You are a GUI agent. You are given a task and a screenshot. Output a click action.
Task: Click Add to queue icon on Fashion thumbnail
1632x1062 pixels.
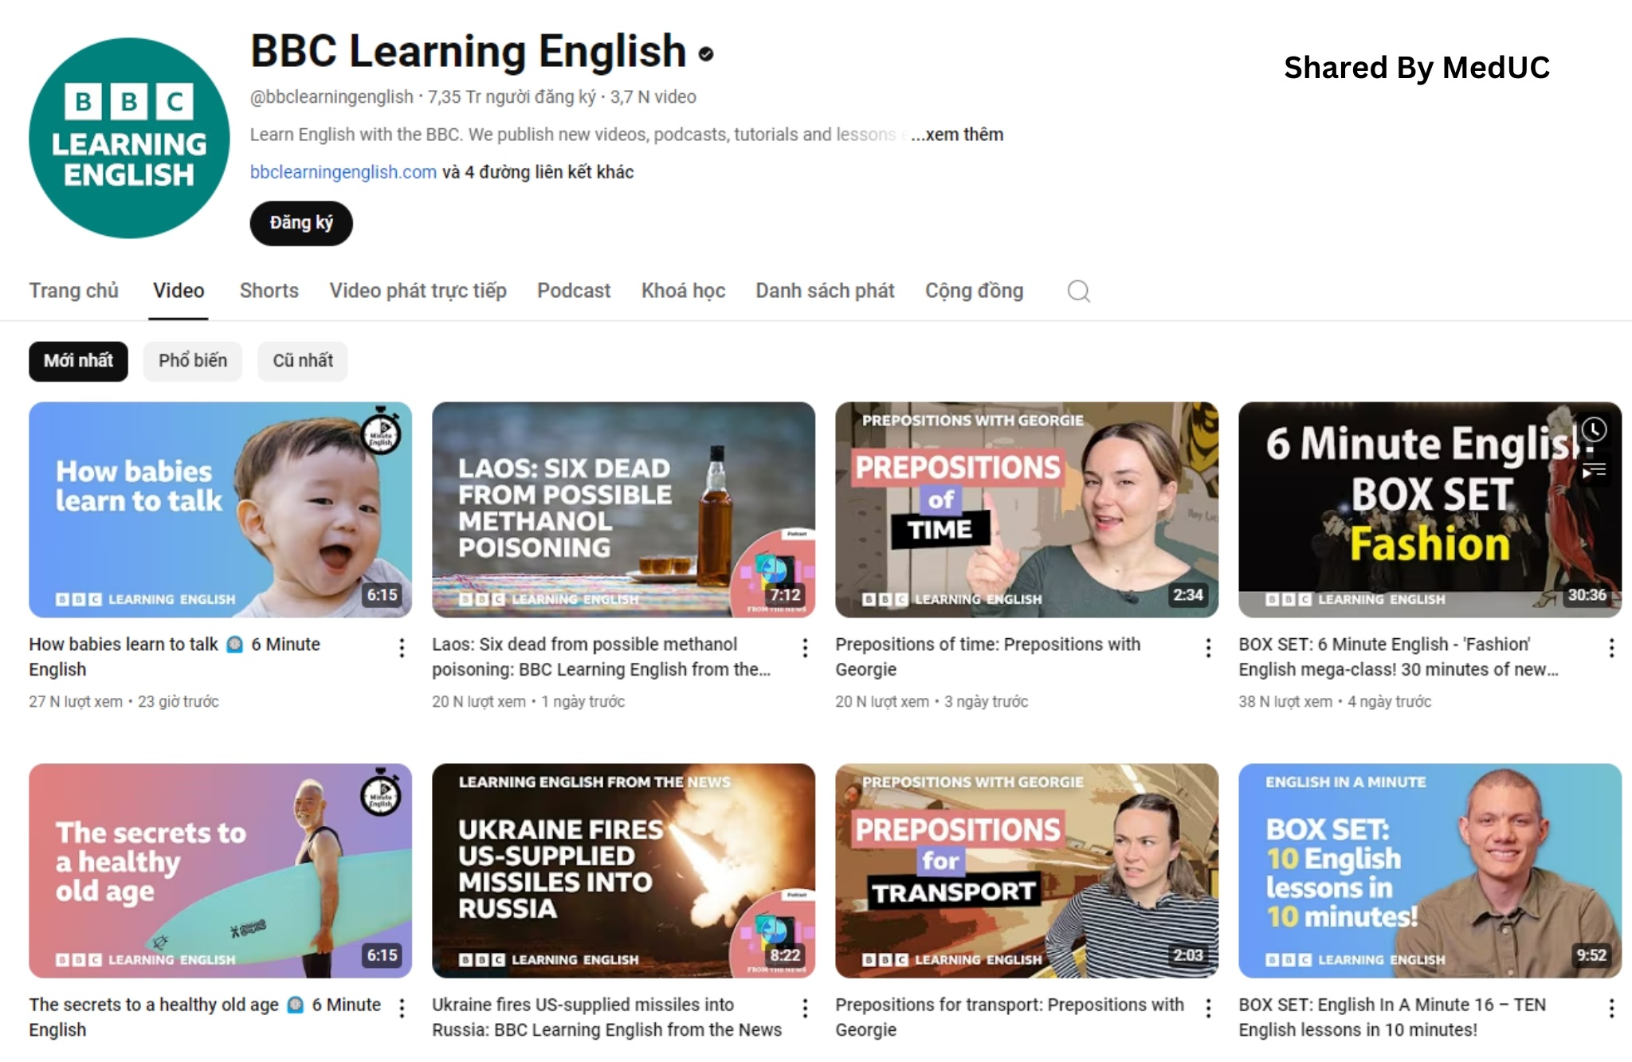pyautogui.click(x=1594, y=471)
